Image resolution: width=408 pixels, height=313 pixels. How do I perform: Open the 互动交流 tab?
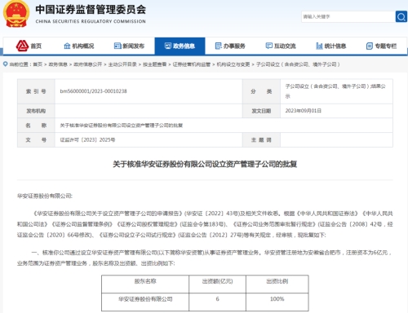pyautogui.click(x=281, y=46)
